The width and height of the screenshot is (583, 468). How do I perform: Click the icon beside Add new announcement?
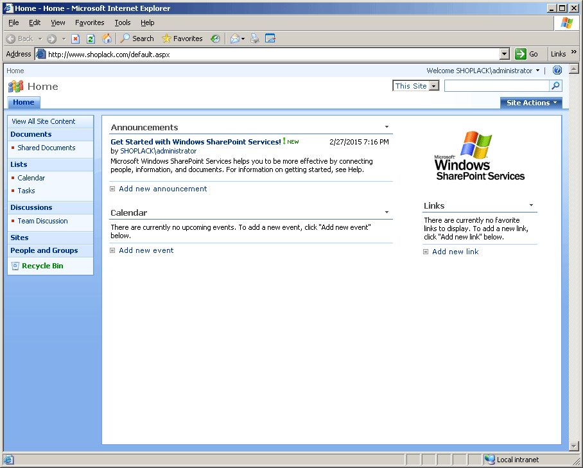pyautogui.click(x=112, y=189)
